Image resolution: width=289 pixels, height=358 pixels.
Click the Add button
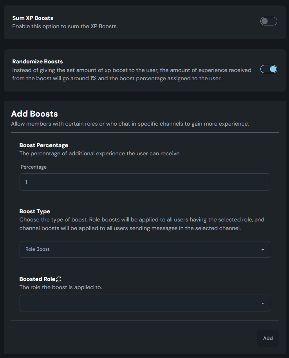click(268, 338)
